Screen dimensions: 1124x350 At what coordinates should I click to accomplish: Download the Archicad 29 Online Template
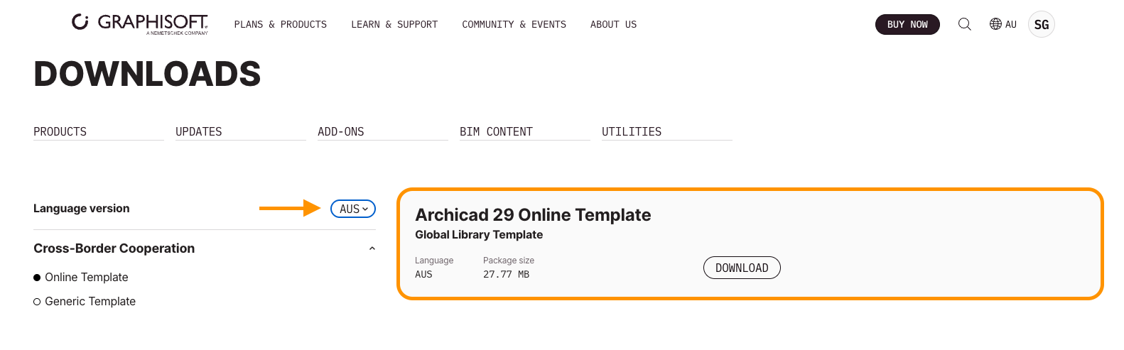point(742,268)
